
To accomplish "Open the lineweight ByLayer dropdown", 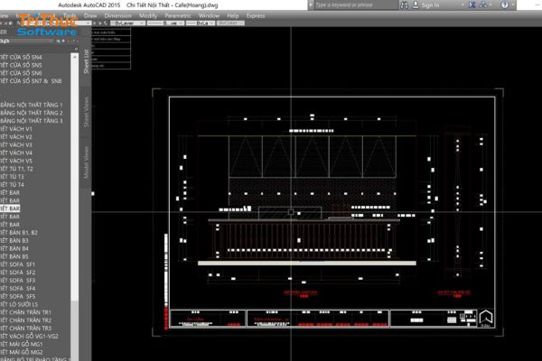I will click(201, 23).
